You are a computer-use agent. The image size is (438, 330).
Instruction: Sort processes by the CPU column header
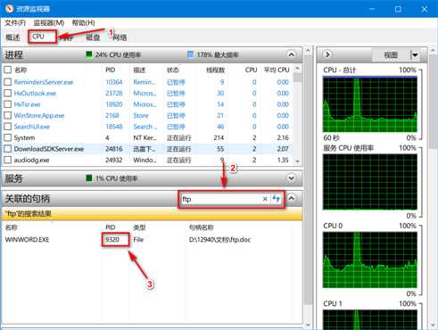251,70
